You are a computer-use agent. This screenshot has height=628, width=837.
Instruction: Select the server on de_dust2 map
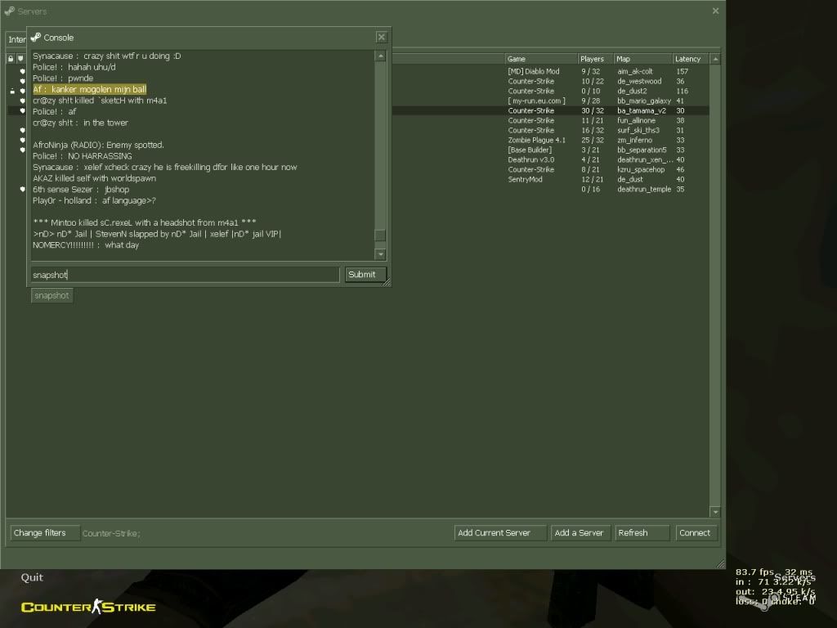[x=550, y=92]
